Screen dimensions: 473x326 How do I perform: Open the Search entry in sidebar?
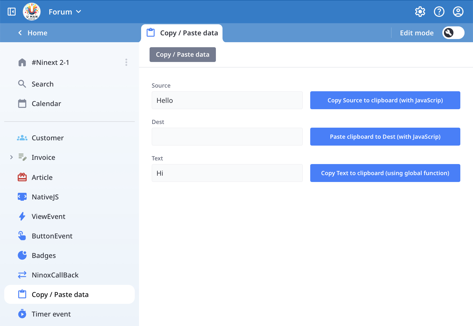point(69,84)
